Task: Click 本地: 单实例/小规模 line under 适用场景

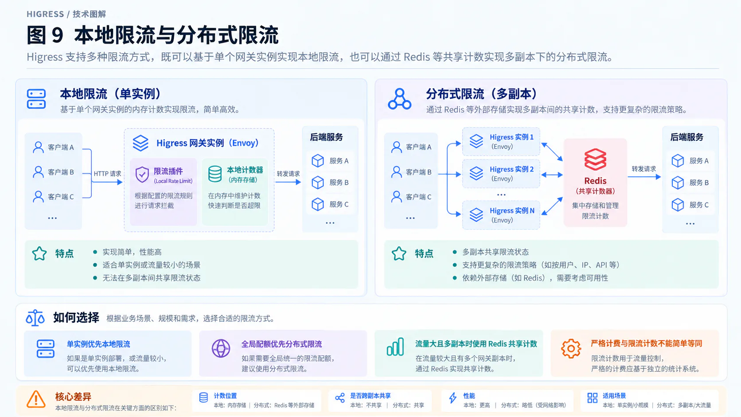Action: pos(657,405)
